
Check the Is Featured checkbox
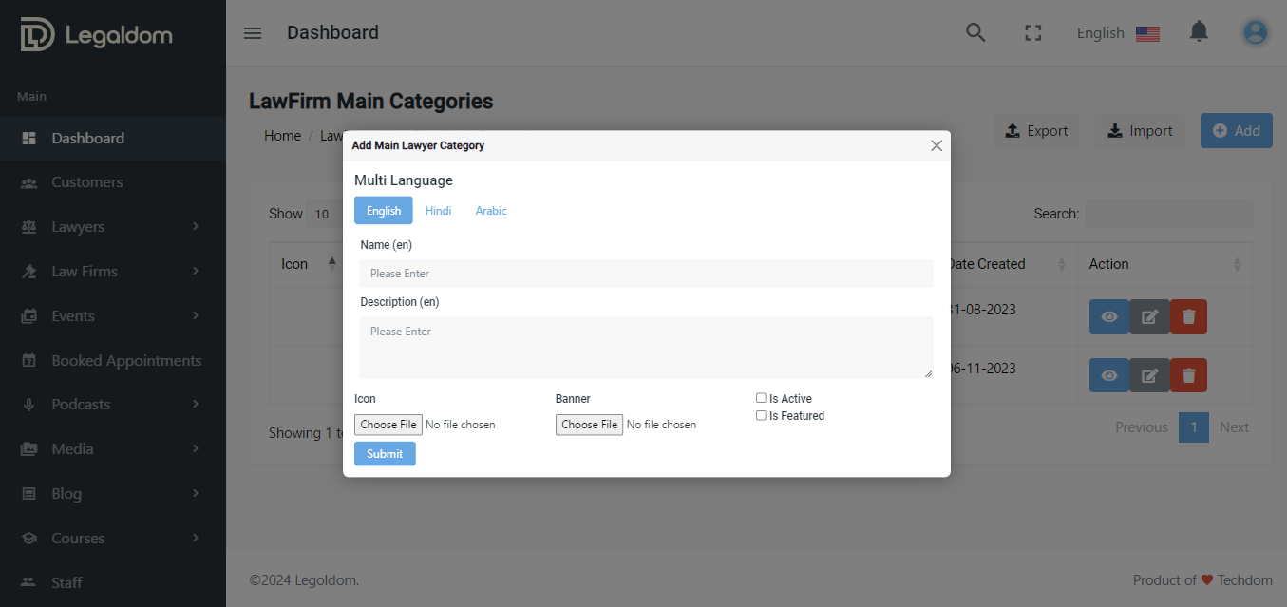pyautogui.click(x=761, y=415)
